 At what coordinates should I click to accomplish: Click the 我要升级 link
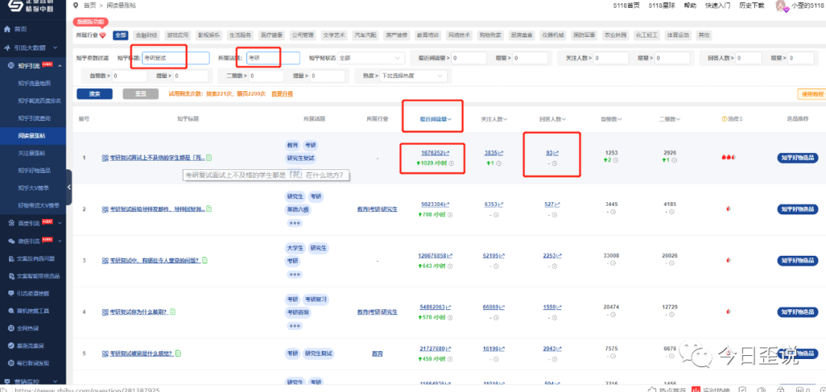pos(281,94)
